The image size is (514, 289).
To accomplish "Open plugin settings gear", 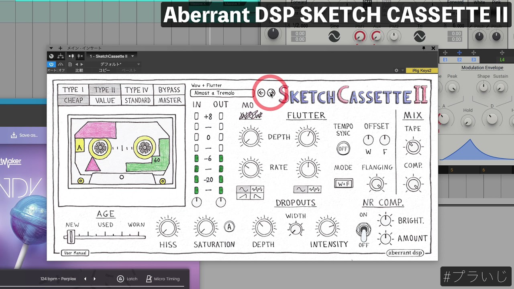I will point(396,70).
